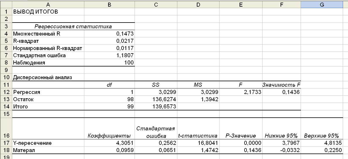Select row 15 header
Image resolution: width=348 pixels, height=159 pixels.
[x=6, y=114]
